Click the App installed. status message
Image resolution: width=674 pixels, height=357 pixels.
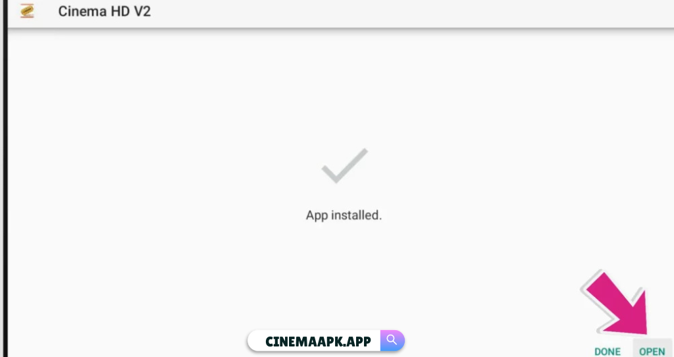tap(344, 215)
